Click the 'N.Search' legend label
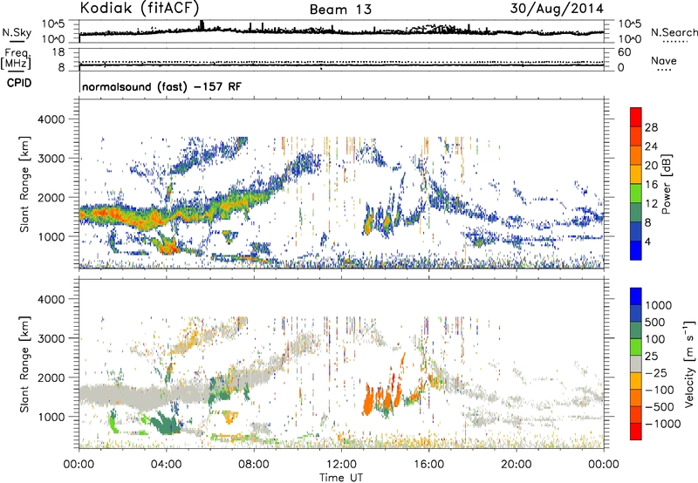 point(674,32)
